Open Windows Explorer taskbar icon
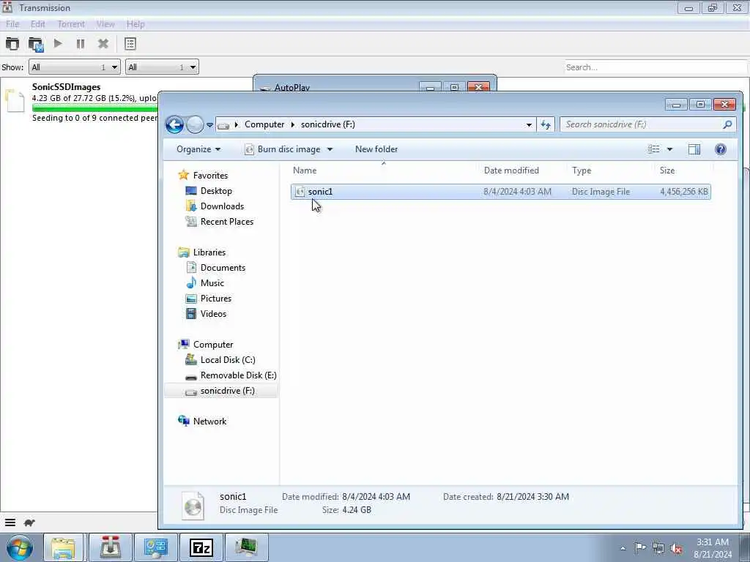 click(63, 547)
